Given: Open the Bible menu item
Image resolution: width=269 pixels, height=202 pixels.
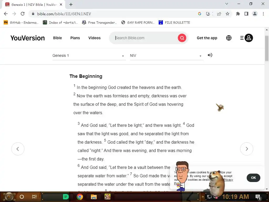Looking at the screenshot, I should click(x=58, y=38).
